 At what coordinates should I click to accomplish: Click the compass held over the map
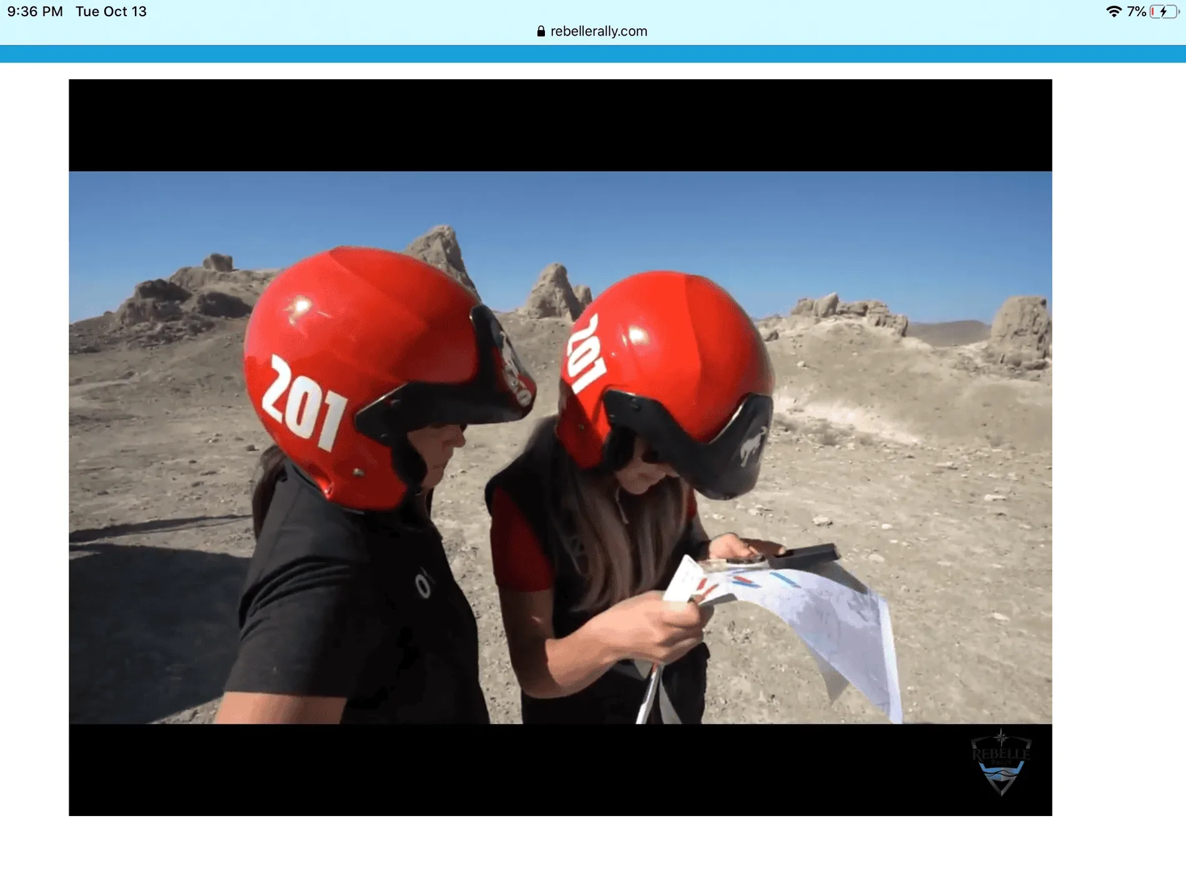tap(802, 554)
